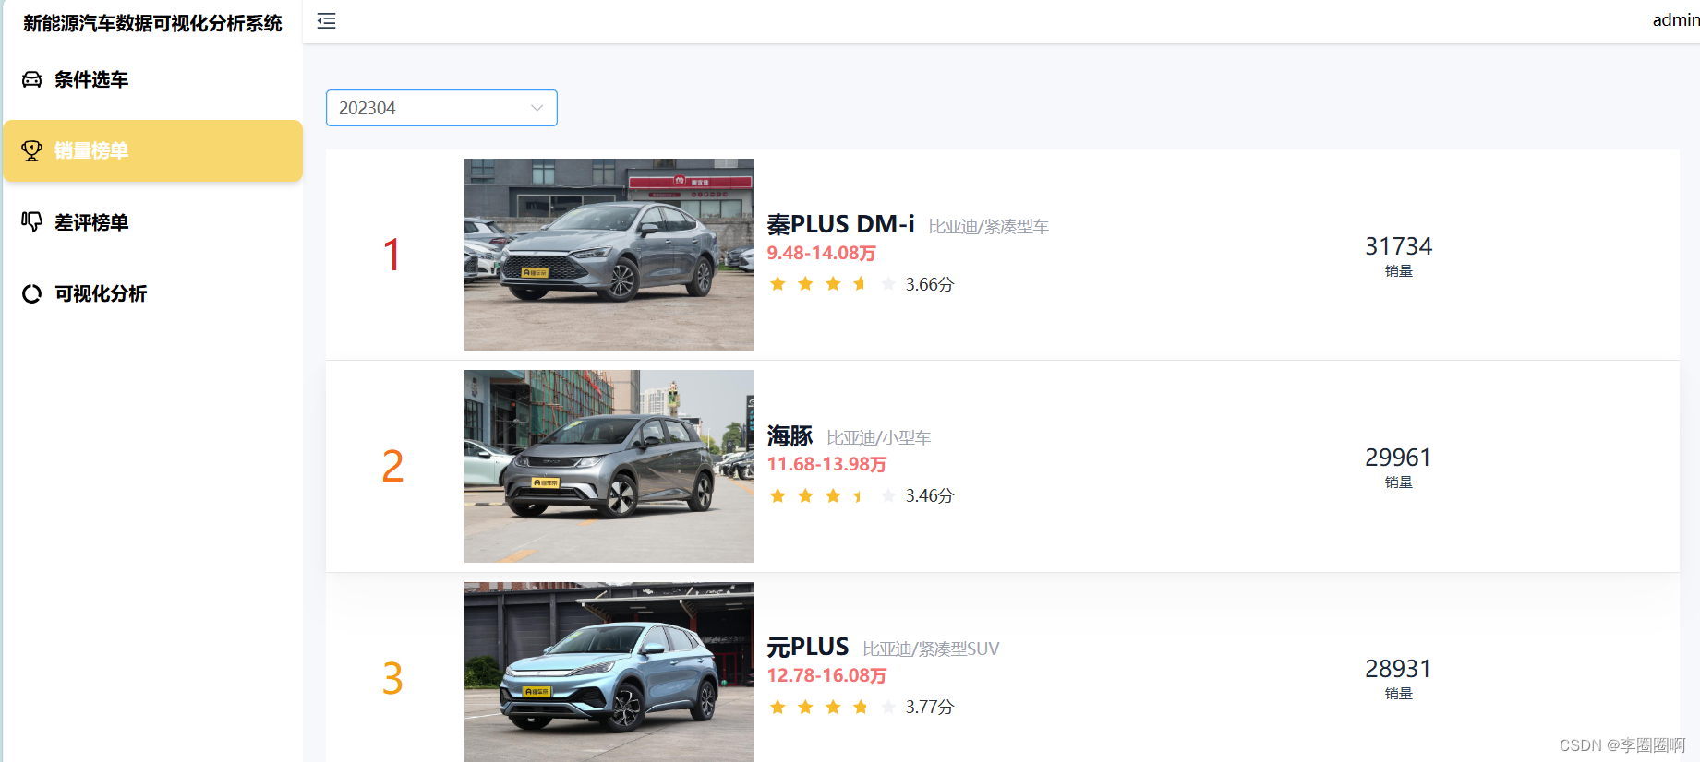
Task: Click the admin user name
Action: pyautogui.click(x=1675, y=20)
